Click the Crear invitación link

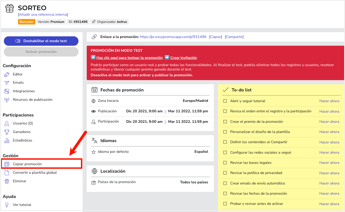click(184, 58)
